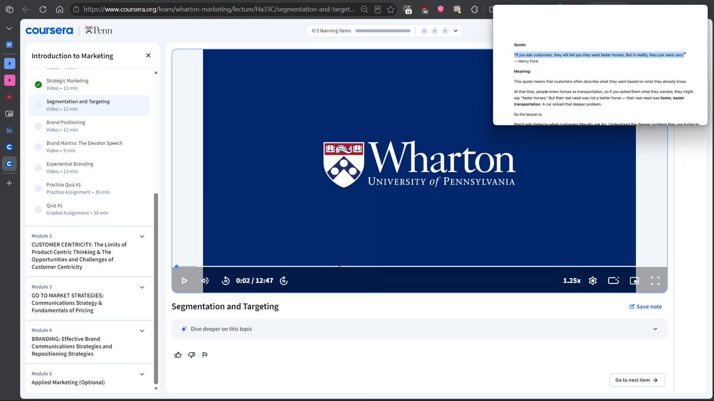Screen dimensions: 714x401
Task: Toggle completion circle for Practice Quiz #1
Action: [x=38, y=188]
